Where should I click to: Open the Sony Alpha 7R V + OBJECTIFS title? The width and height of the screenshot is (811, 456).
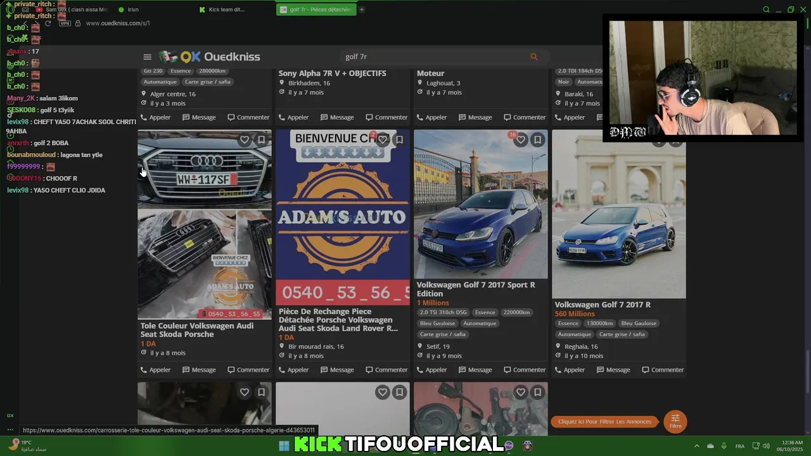click(332, 73)
